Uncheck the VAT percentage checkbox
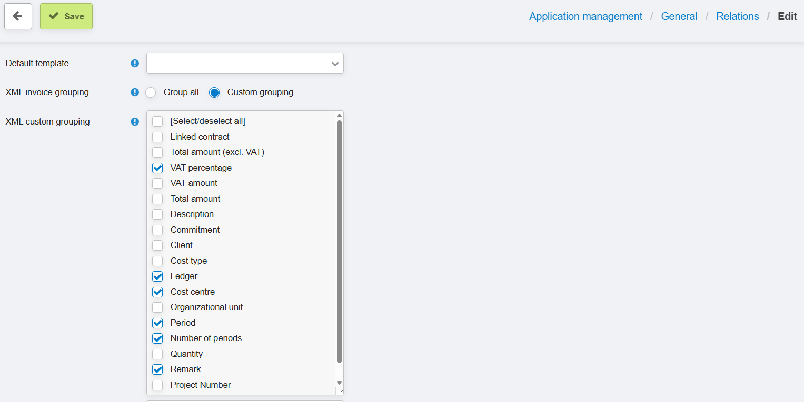 click(157, 168)
